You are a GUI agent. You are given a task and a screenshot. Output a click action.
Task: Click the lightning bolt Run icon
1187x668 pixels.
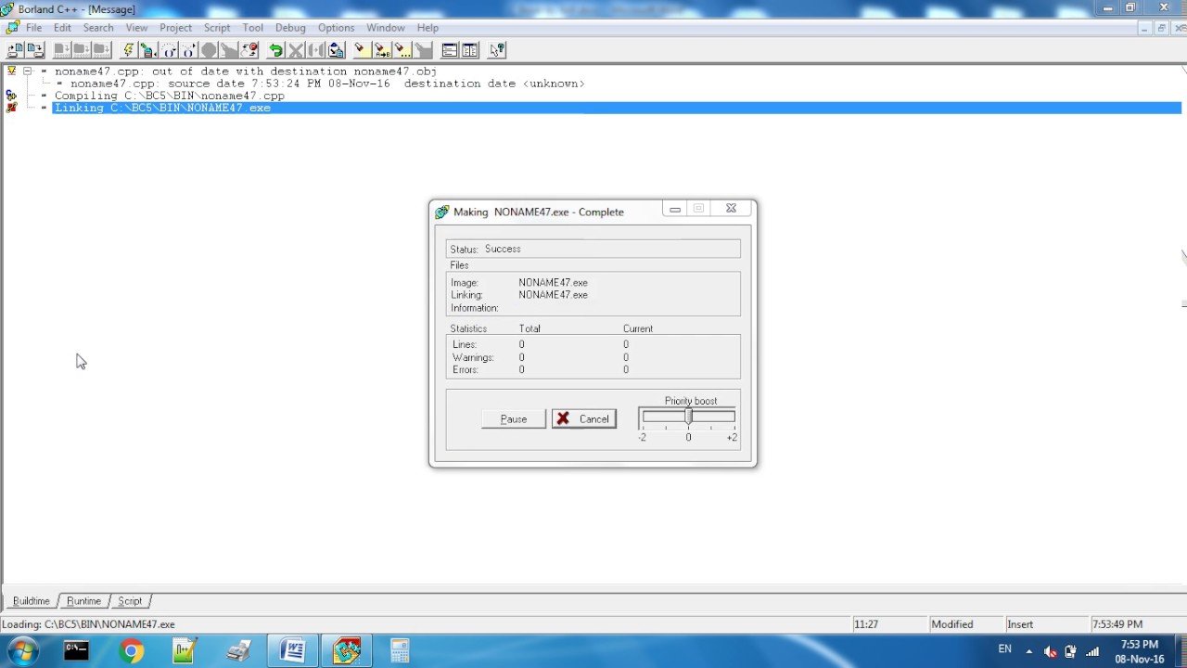(129, 50)
